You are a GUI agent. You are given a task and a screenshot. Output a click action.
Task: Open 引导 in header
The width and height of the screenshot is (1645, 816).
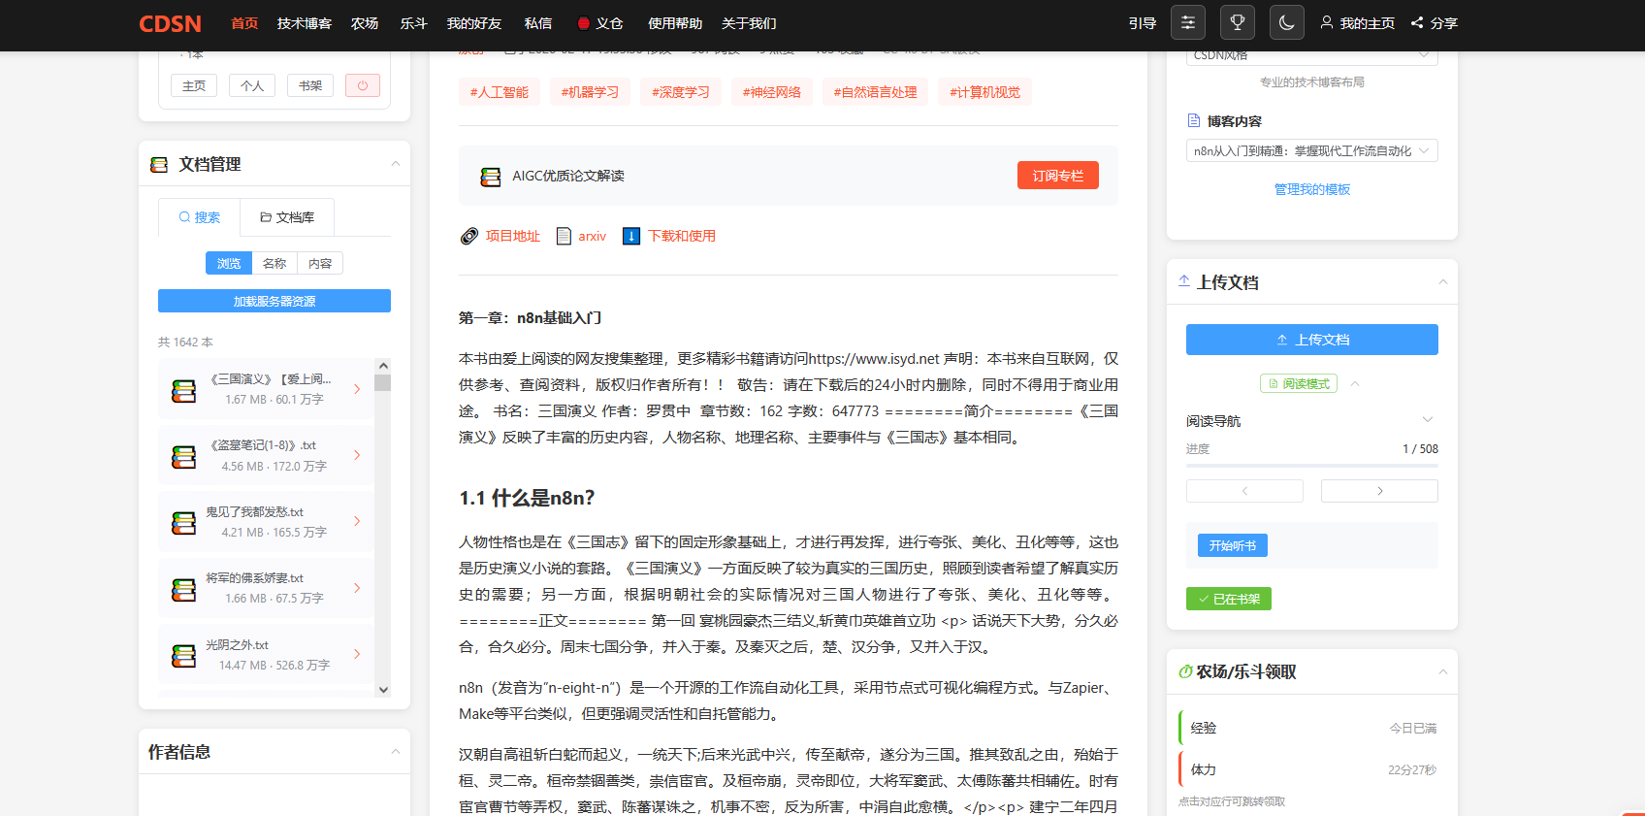[1143, 23]
